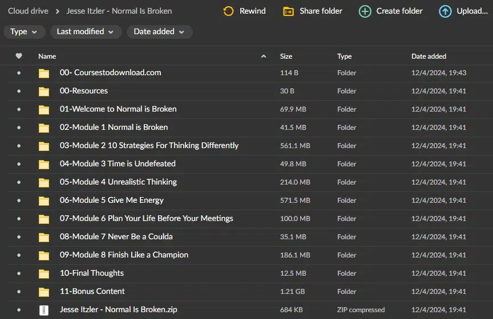Click folder icon for 02-Module 1 Normal is Broken
This screenshot has width=493, height=319.
(44, 128)
